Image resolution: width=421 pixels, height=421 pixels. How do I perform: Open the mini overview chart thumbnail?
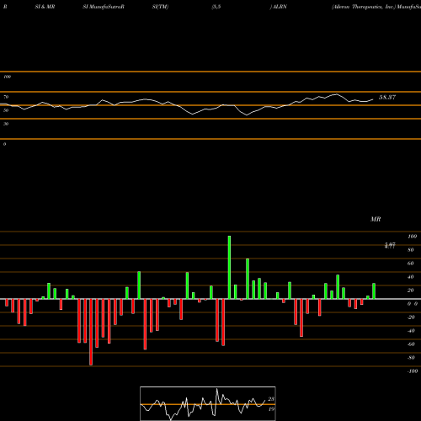208,403
